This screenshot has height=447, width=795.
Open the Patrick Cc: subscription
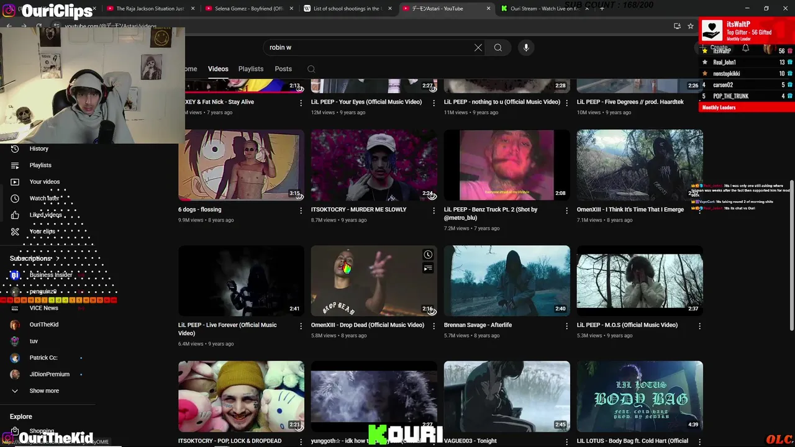point(43,358)
